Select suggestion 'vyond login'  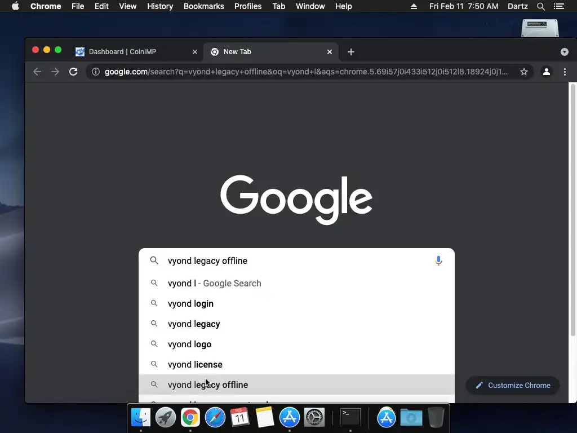[x=296, y=304]
